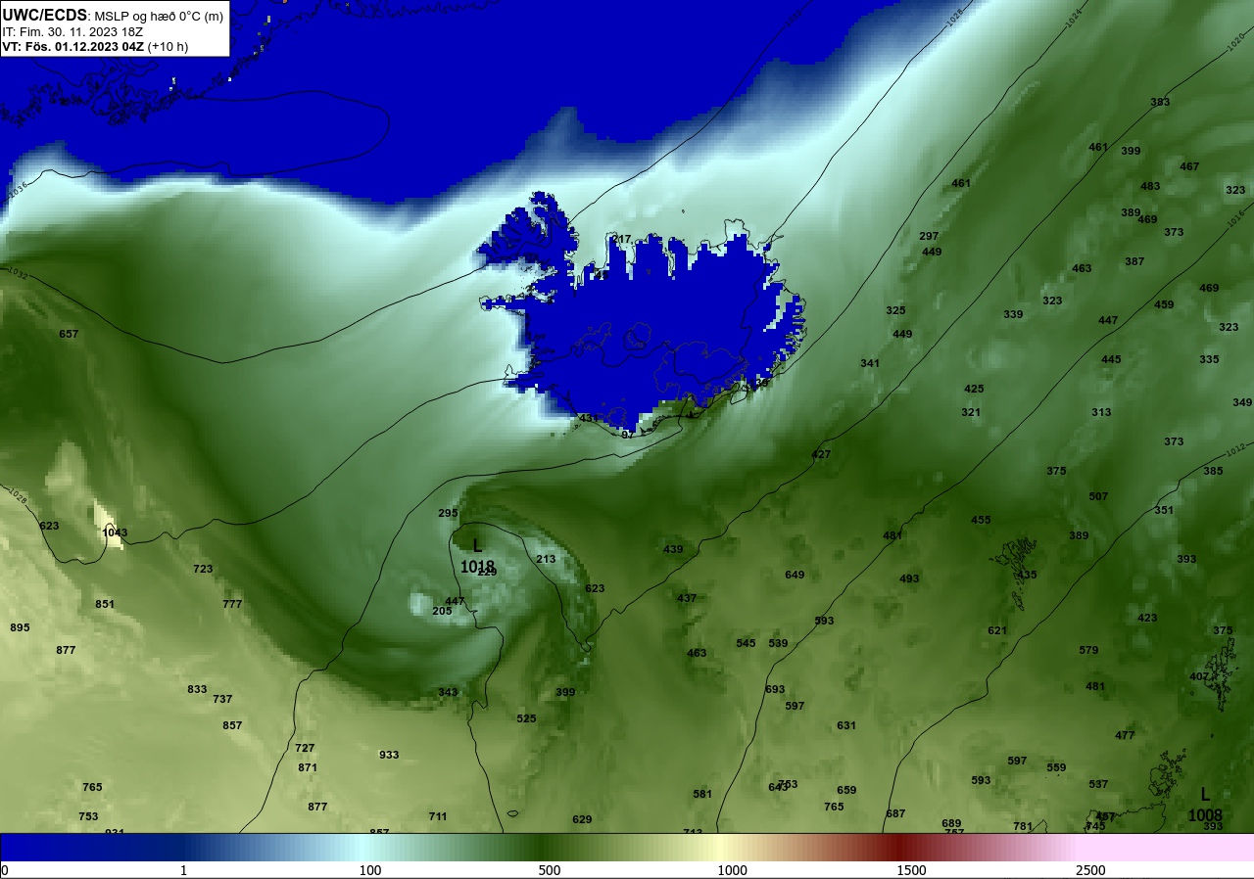Click the height value 833
Image resolution: width=1254 pixels, height=879 pixels.
point(197,689)
